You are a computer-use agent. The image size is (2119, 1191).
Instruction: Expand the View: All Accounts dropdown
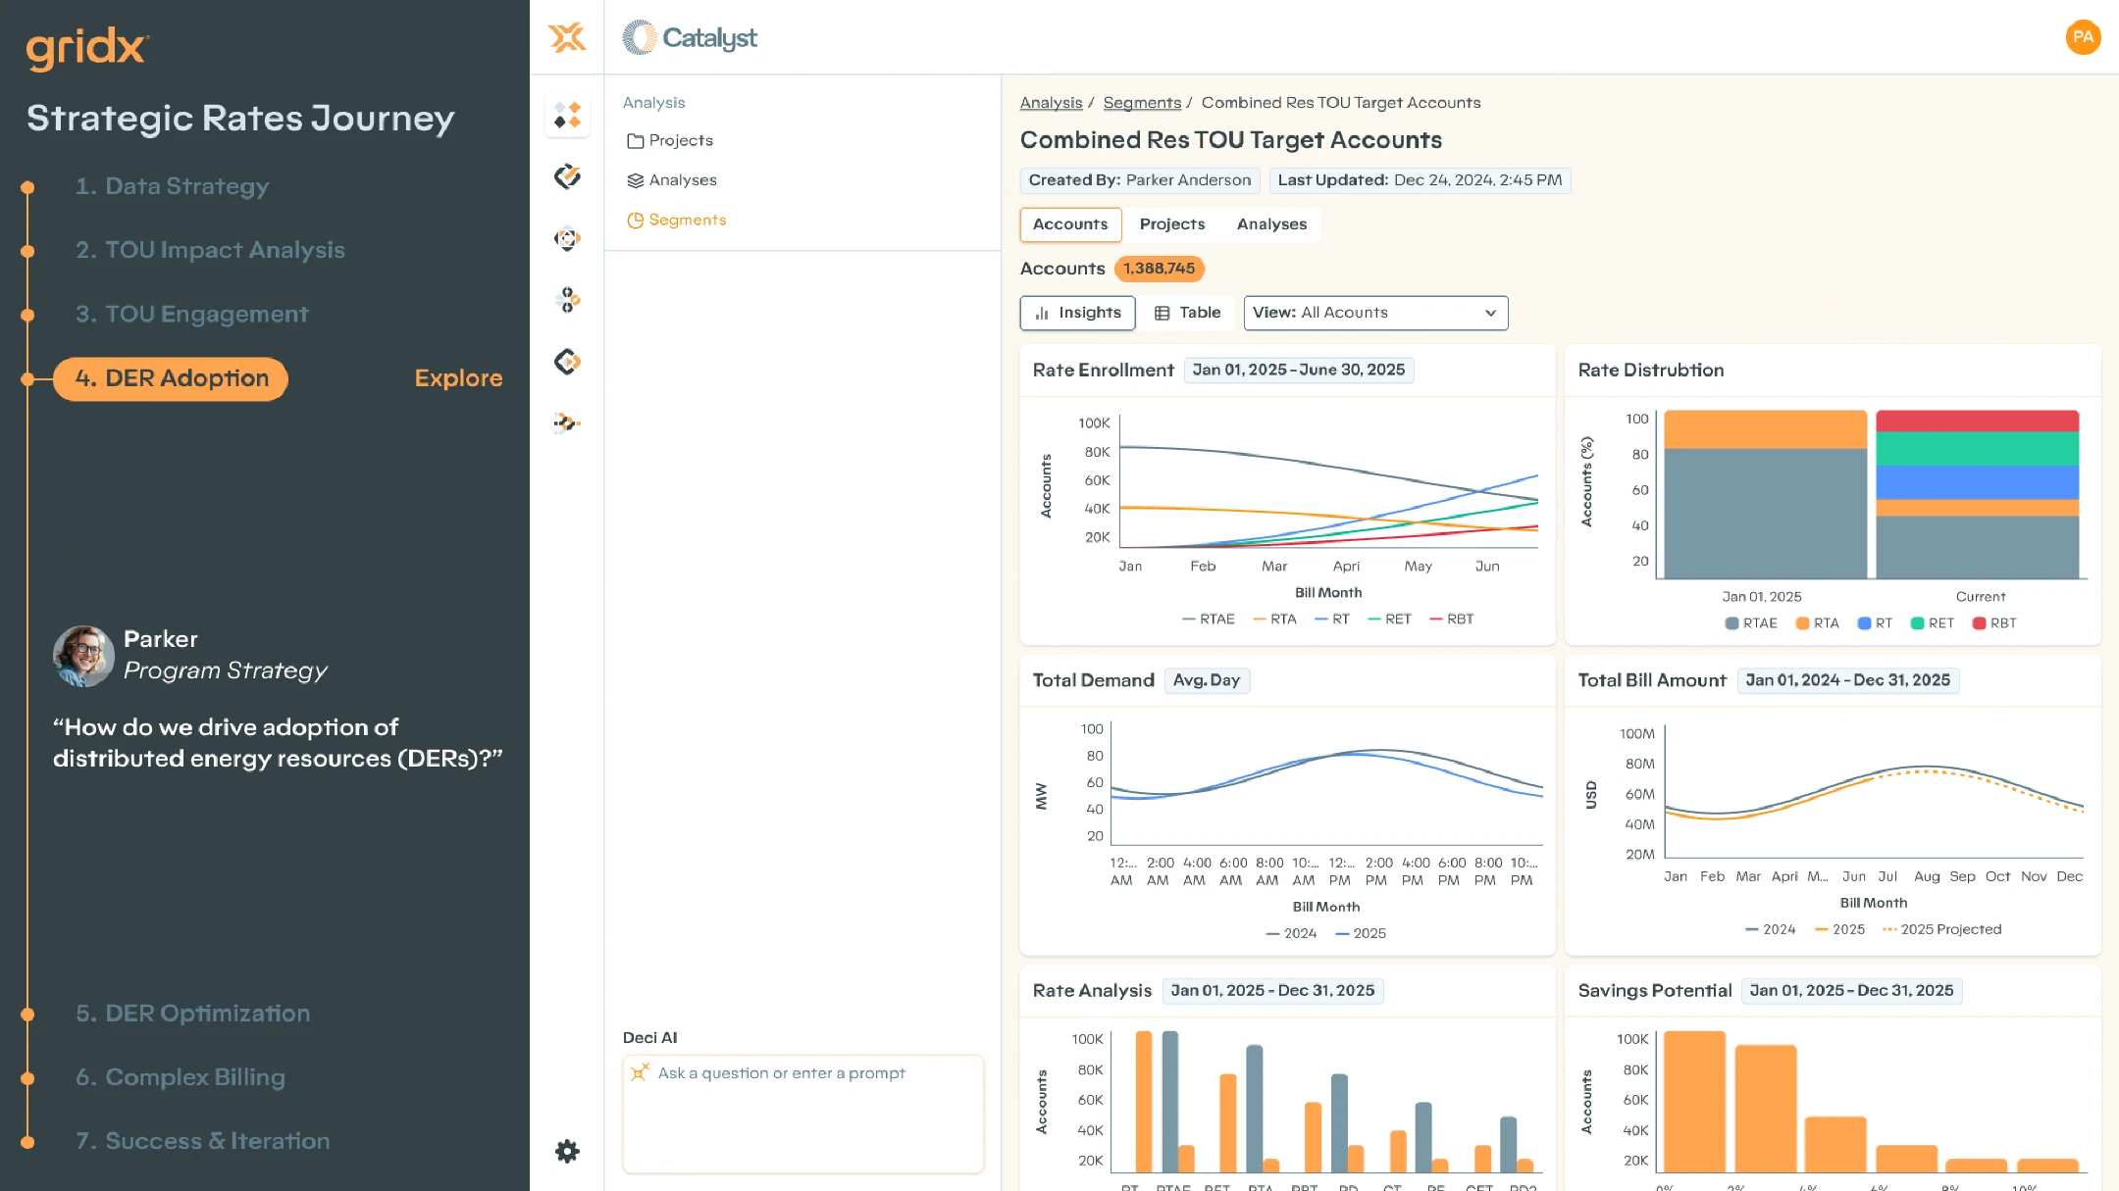[x=1375, y=313]
